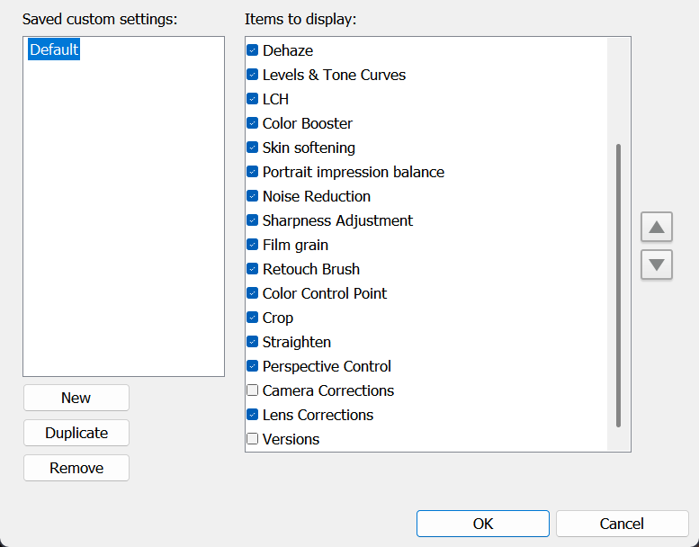Image resolution: width=699 pixels, height=547 pixels.
Task: Select the Retouch Brush list item
Action: coord(310,269)
